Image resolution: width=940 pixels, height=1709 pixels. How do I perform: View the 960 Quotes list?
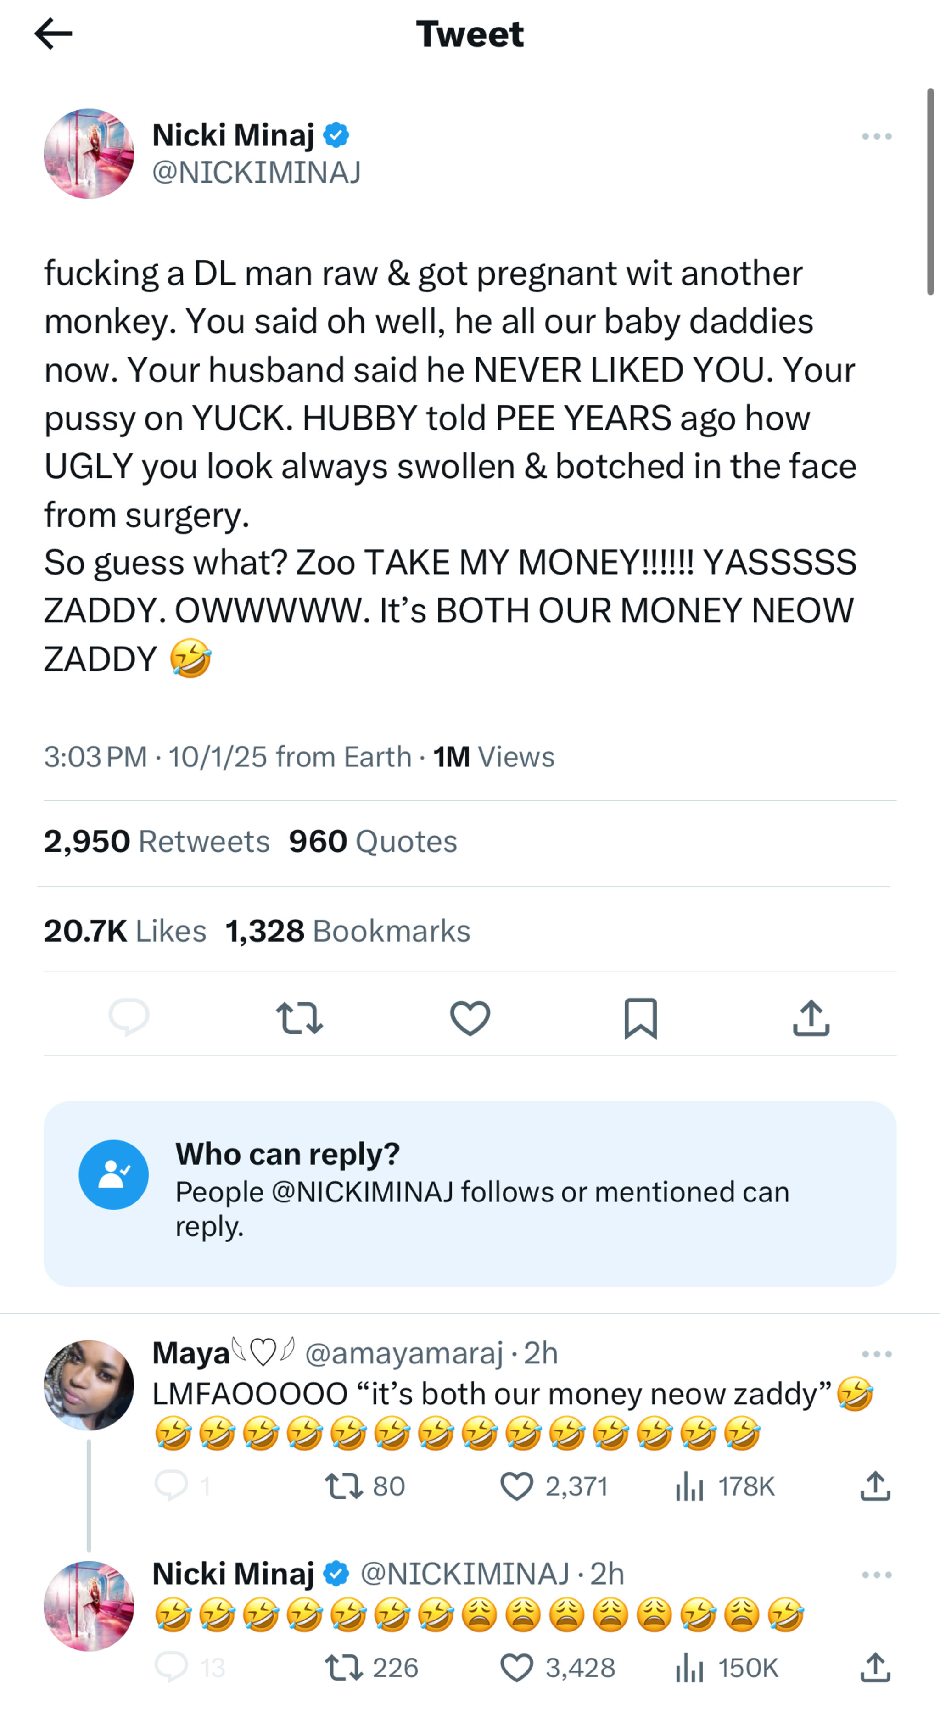[373, 842]
